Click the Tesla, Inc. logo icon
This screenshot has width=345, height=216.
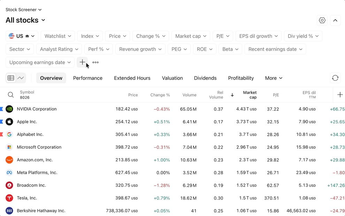point(9,198)
